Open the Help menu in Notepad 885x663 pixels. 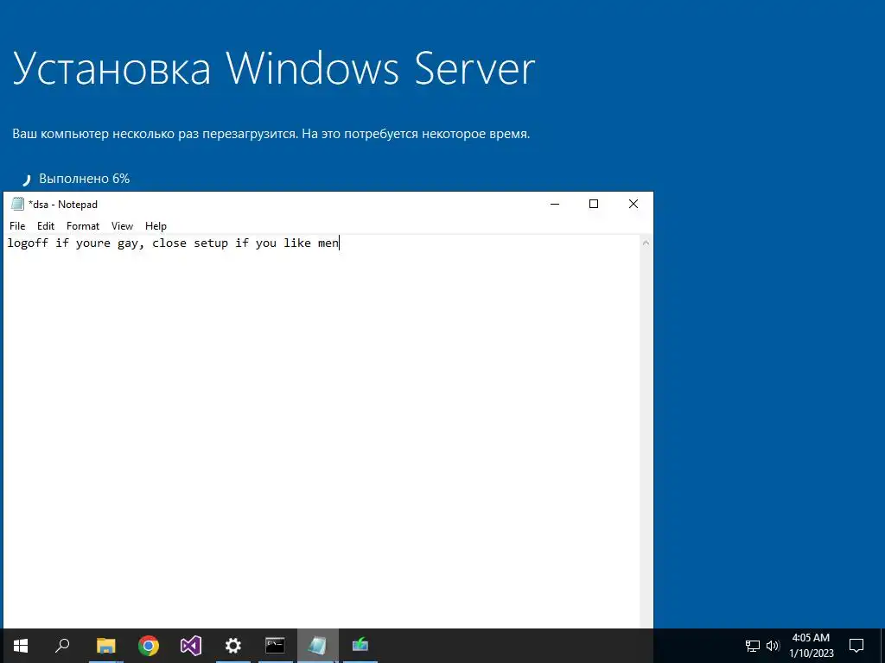tap(156, 226)
